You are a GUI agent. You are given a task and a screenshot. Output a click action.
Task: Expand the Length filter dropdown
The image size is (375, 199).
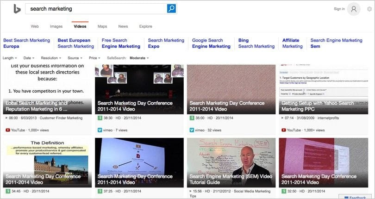point(10,58)
